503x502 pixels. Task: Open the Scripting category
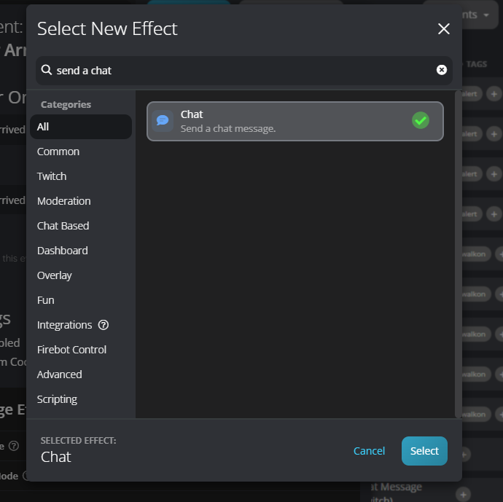[x=57, y=399]
